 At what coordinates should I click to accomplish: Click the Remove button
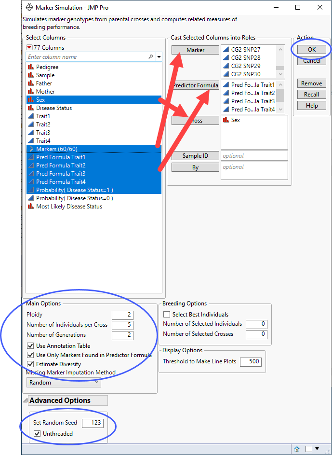coord(312,83)
